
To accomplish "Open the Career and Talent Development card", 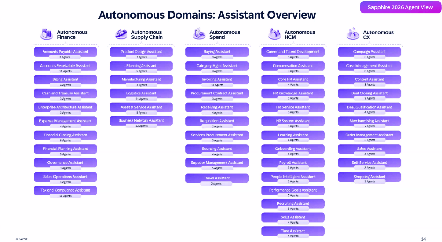I will [293, 52].
